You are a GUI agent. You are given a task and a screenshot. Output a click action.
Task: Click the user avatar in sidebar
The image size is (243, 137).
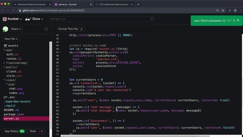click(x=5, y=29)
